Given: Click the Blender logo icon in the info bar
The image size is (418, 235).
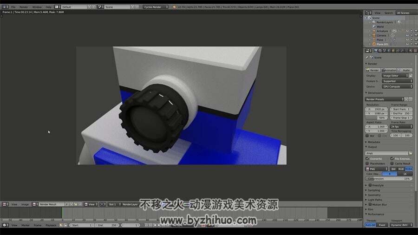Looking at the screenshot, I should click(x=174, y=7).
